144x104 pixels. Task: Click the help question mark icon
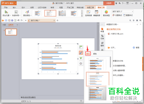(123, 3)
